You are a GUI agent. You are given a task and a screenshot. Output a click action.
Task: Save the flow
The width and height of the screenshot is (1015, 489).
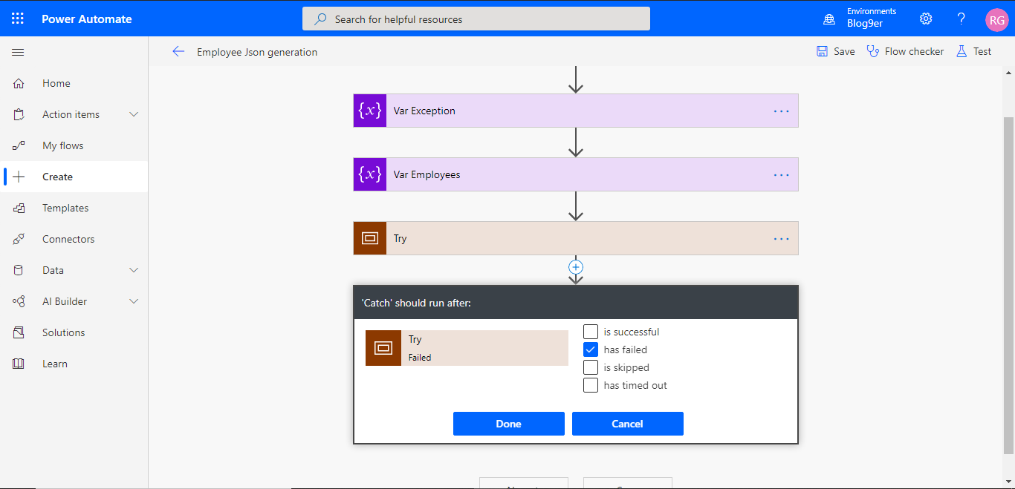point(836,51)
